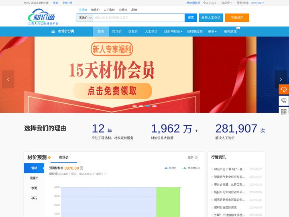Image resolution: width=289 pixels, height=217 pixels.
Task: Click the blue 搜索 button
Action: point(191,18)
